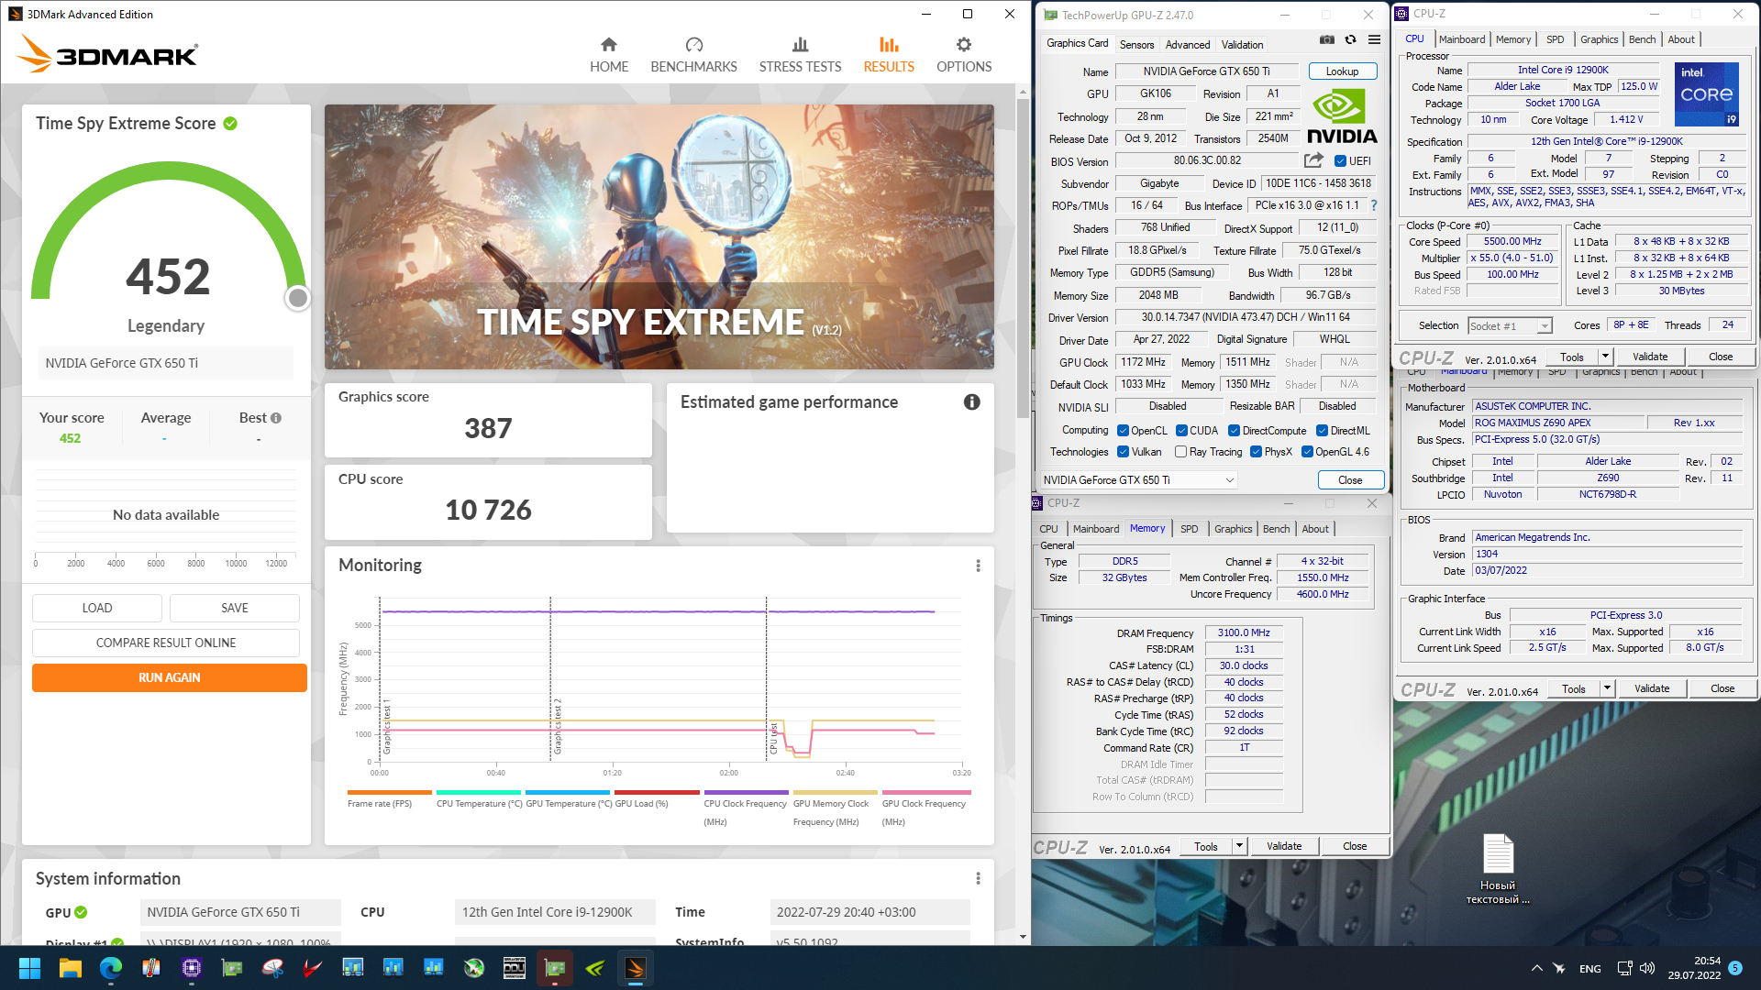Screen dimensions: 1761x990
Task: Toggle the UEFI checkbox in GPU-Z
Action: tap(1340, 161)
